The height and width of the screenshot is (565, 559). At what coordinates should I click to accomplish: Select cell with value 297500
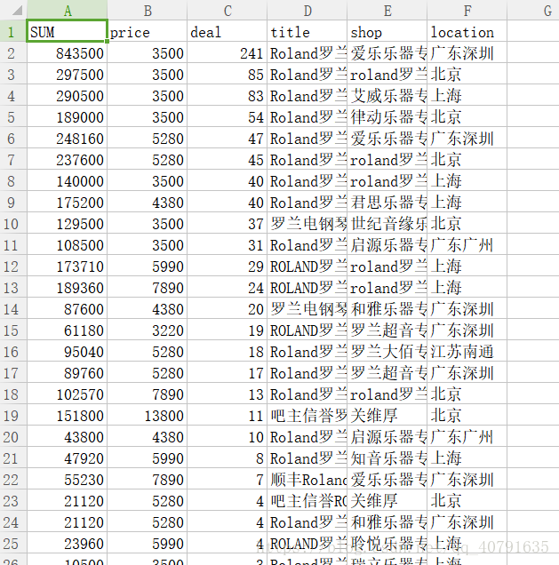point(67,74)
